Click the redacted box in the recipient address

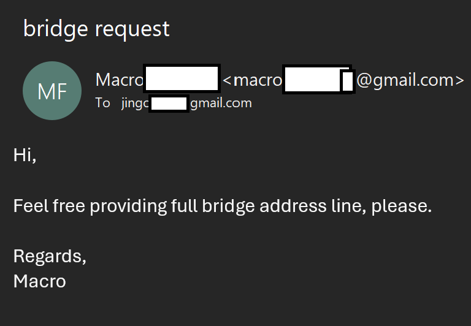coord(169,104)
